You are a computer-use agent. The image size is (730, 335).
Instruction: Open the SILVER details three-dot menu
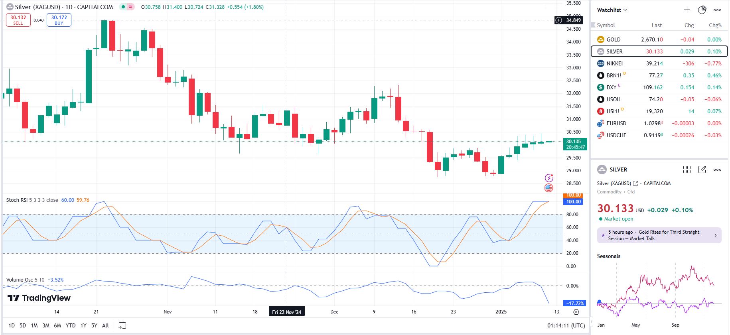[717, 169]
